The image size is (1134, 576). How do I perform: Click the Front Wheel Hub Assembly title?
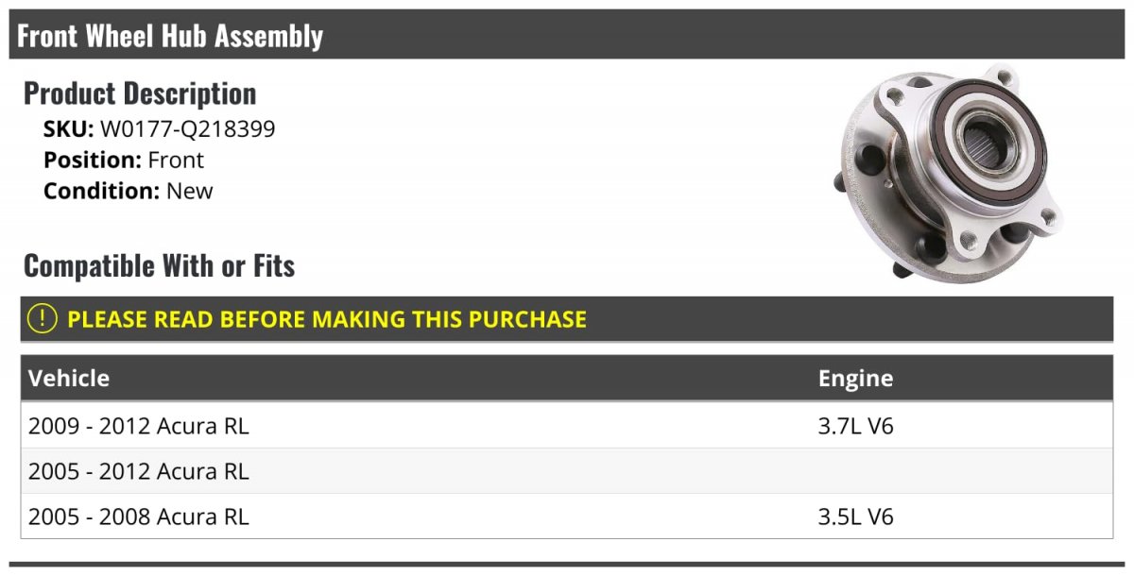(x=170, y=36)
